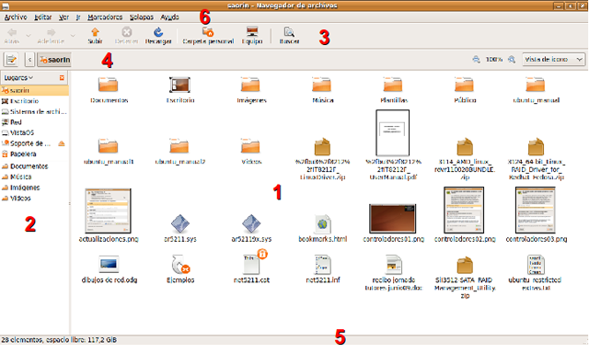Select the Ejemplos link icon
The image size is (589, 353).
tap(180, 265)
